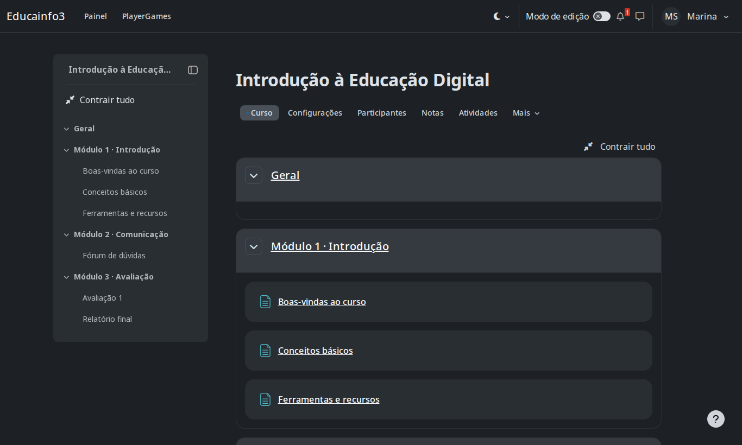
Task: Click the page icon for Conceitos básicos
Action: pyautogui.click(x=265, y=351)
